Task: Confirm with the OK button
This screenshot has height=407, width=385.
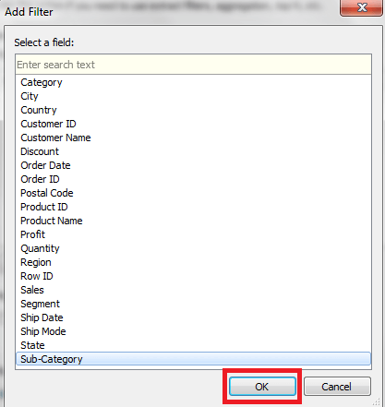Action: [262, 387]
